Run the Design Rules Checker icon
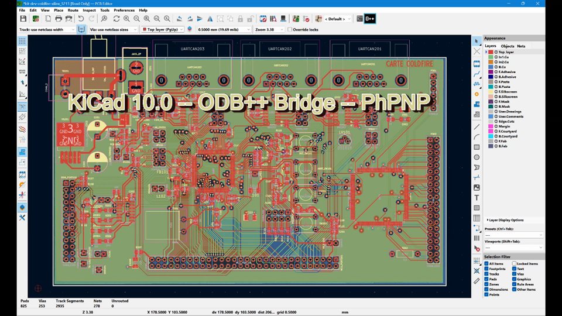The height and width of the screenshot is (316, 562). click(306, 19)
